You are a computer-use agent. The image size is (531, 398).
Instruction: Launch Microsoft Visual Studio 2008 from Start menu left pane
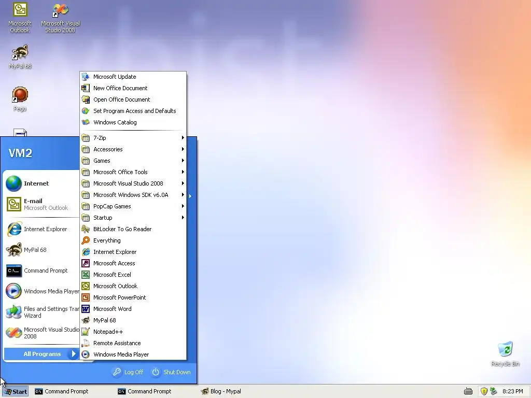click(41, 333)
